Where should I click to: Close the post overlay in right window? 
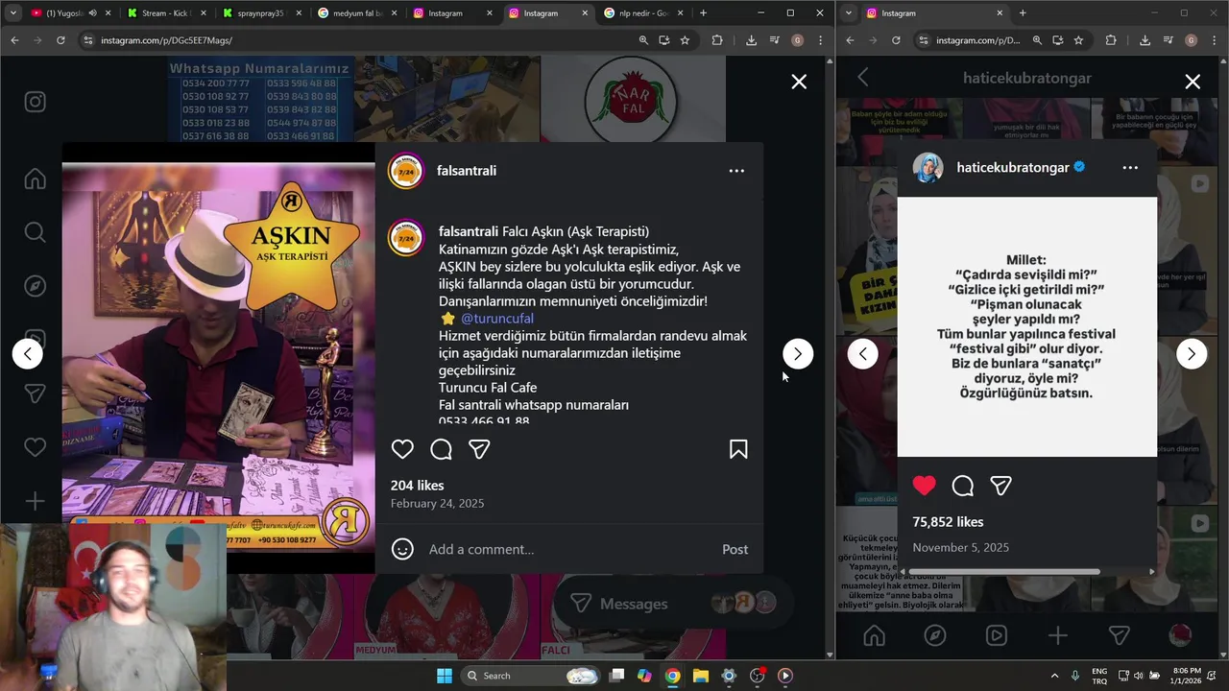pyautogui.click(x=1193, y=82)
